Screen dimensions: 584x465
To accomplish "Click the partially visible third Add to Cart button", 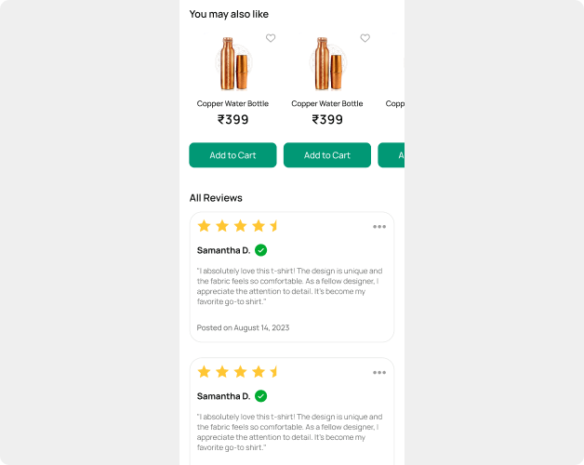I will coord(392,155).
